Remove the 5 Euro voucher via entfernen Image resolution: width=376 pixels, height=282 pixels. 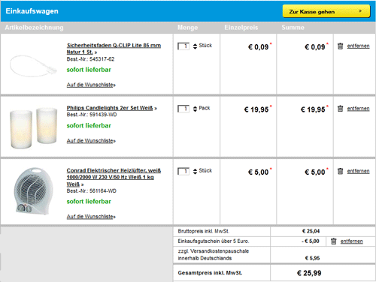coord(351,241)
